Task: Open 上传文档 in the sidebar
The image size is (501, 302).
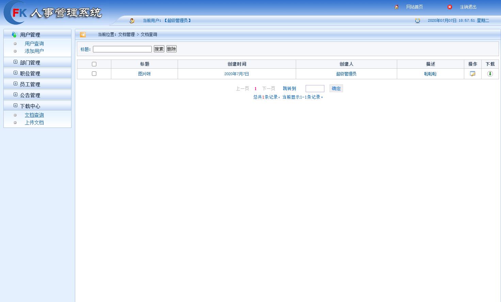Action: pos(34,122)
